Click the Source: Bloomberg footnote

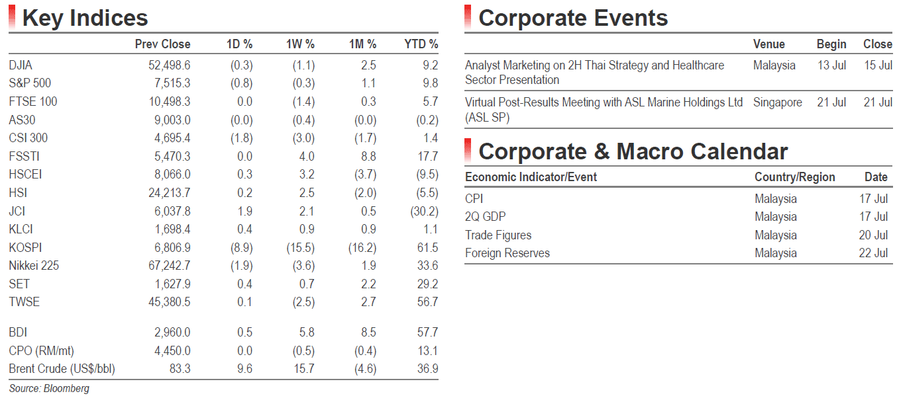click(49, 389)
